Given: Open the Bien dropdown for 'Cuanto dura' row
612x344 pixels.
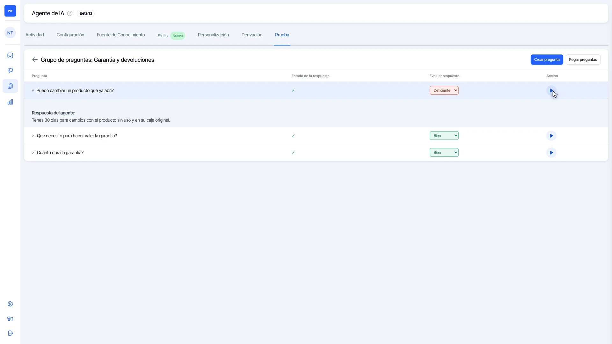Looking at the screenshot, I should (x=444, y=153).
